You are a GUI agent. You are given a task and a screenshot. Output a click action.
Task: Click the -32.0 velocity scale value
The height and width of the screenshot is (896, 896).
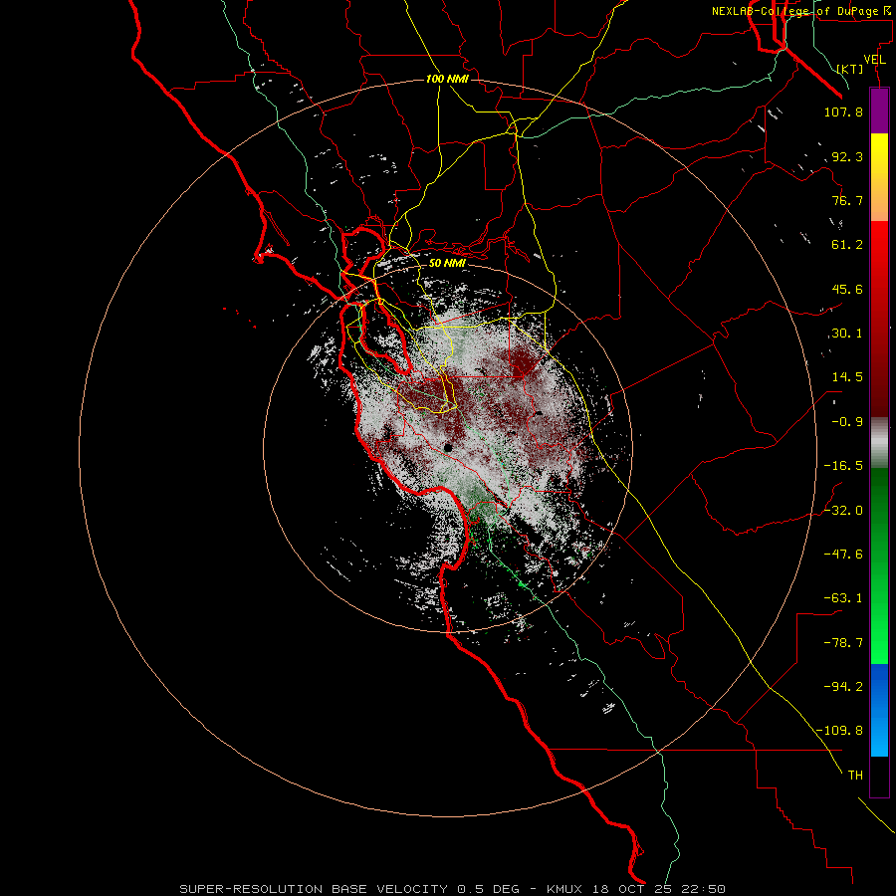(843, 511)
